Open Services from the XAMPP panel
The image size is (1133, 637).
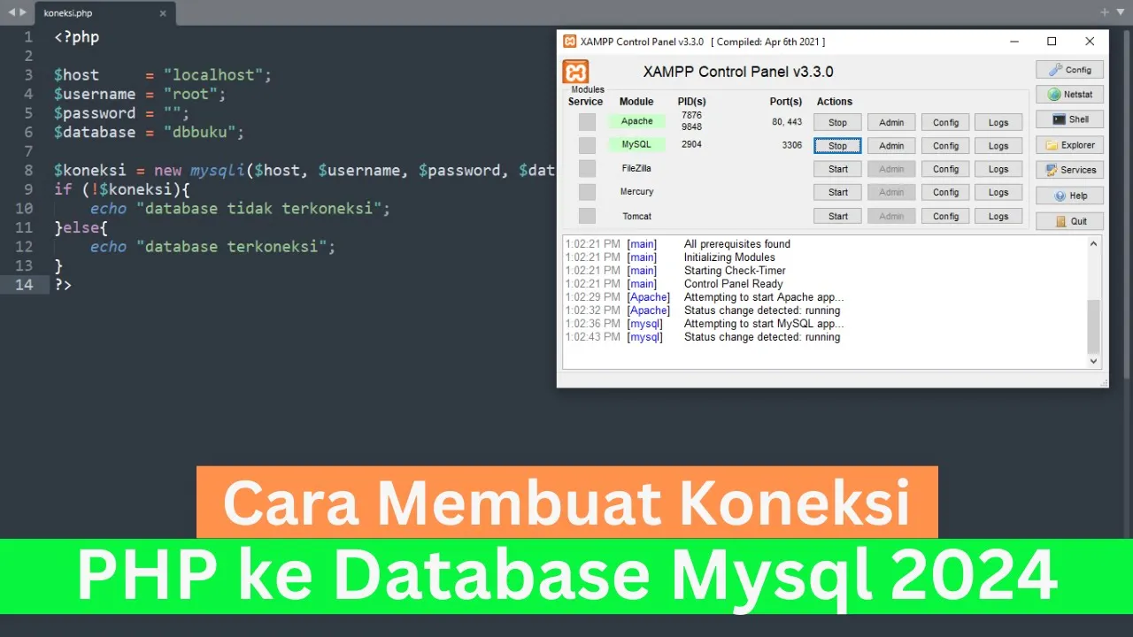pos(1070,170)
